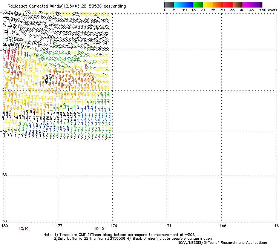Click the 'NOAA/NESDIS/Office of Research and Applications' credit
The height and width of the screenshot is (245, 279).
click(222, 243)
